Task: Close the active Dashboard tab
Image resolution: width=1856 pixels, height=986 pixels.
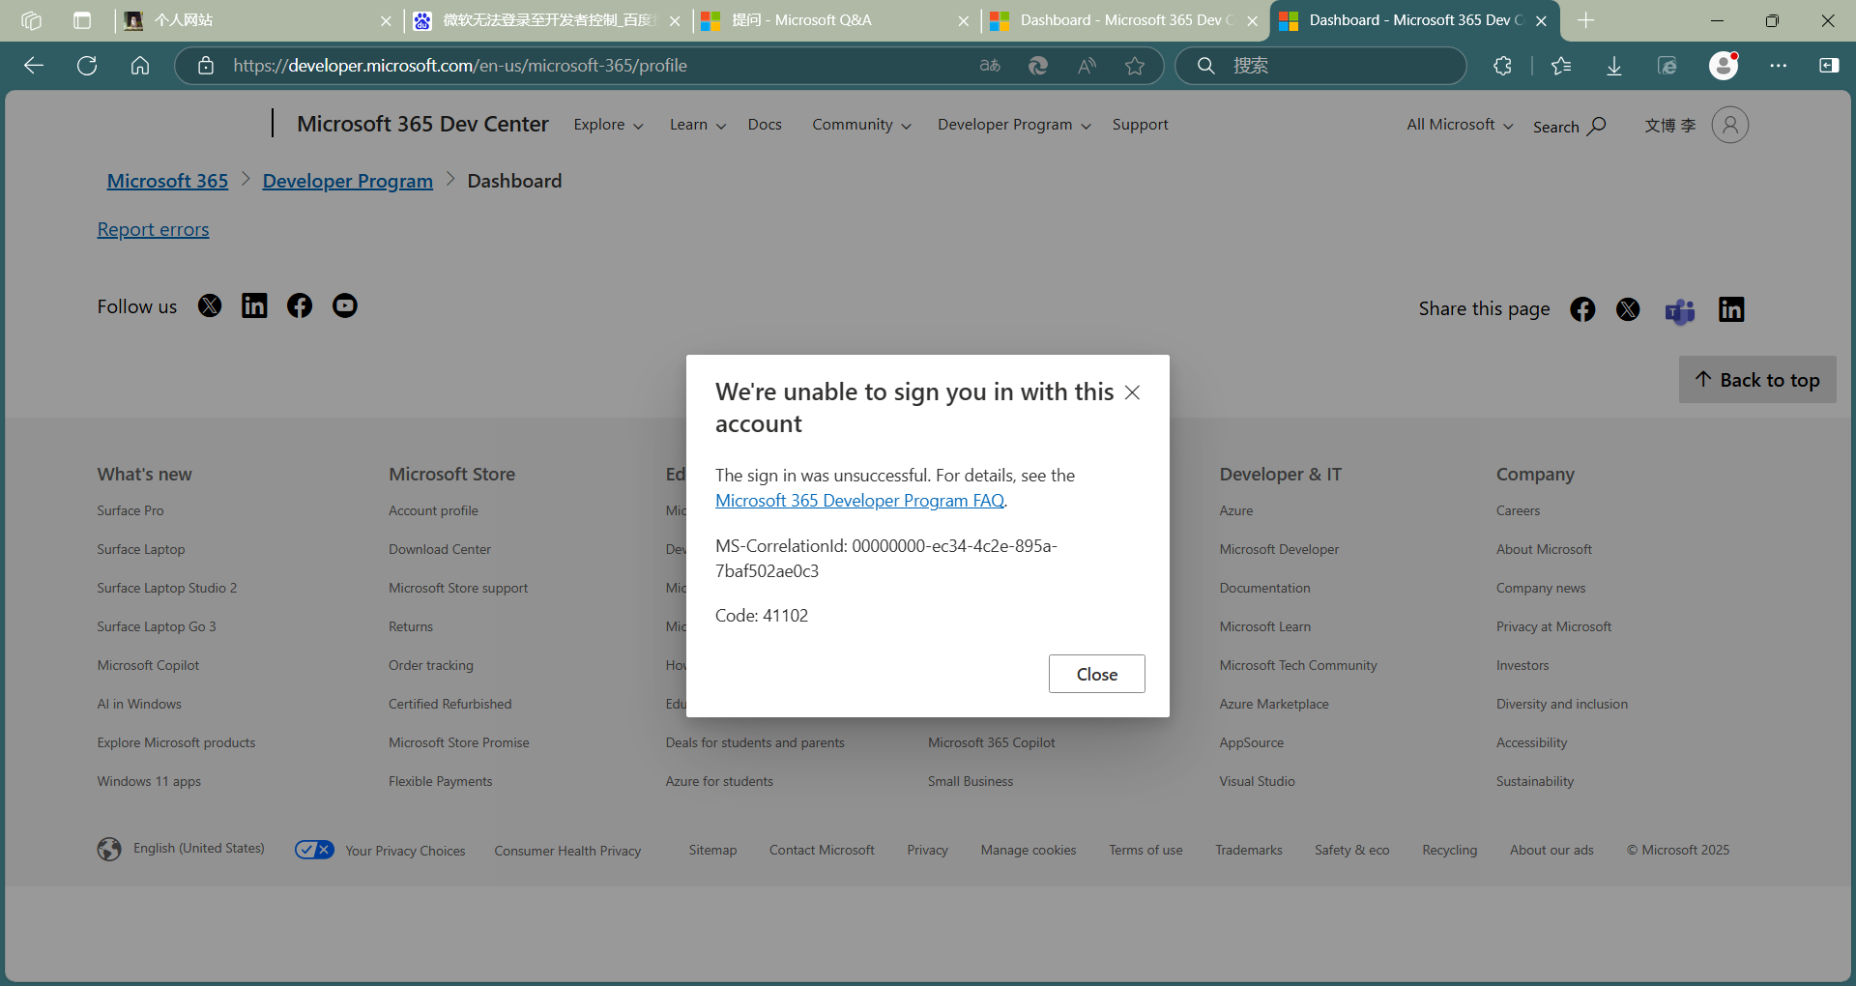Action: 1541,20
